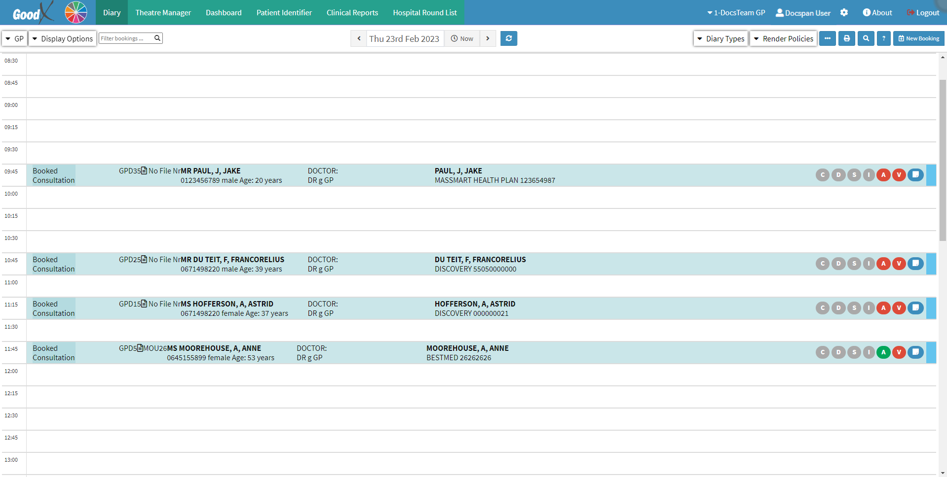Refresh the diary with the reload icon
Viewport: 947px width, 477px height.
508,38
